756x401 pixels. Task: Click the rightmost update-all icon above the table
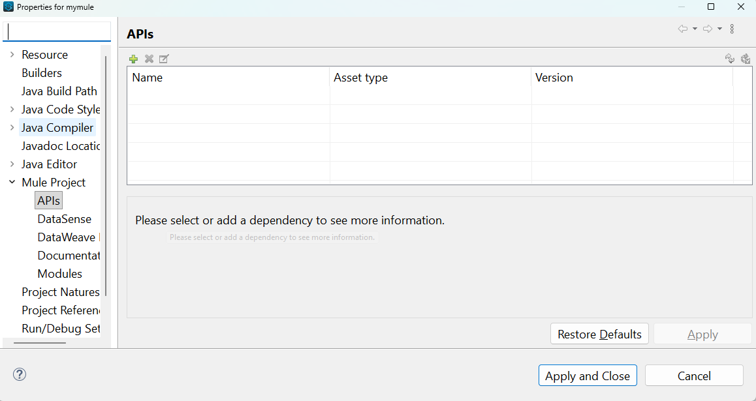(746, 59)
